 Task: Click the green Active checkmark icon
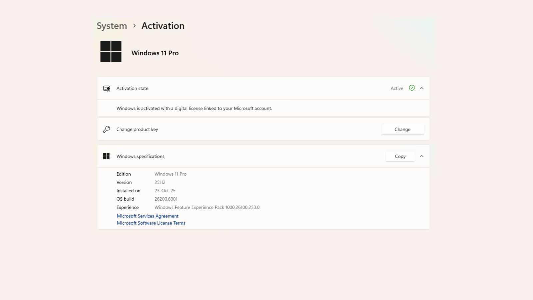[x=412, y=88]
